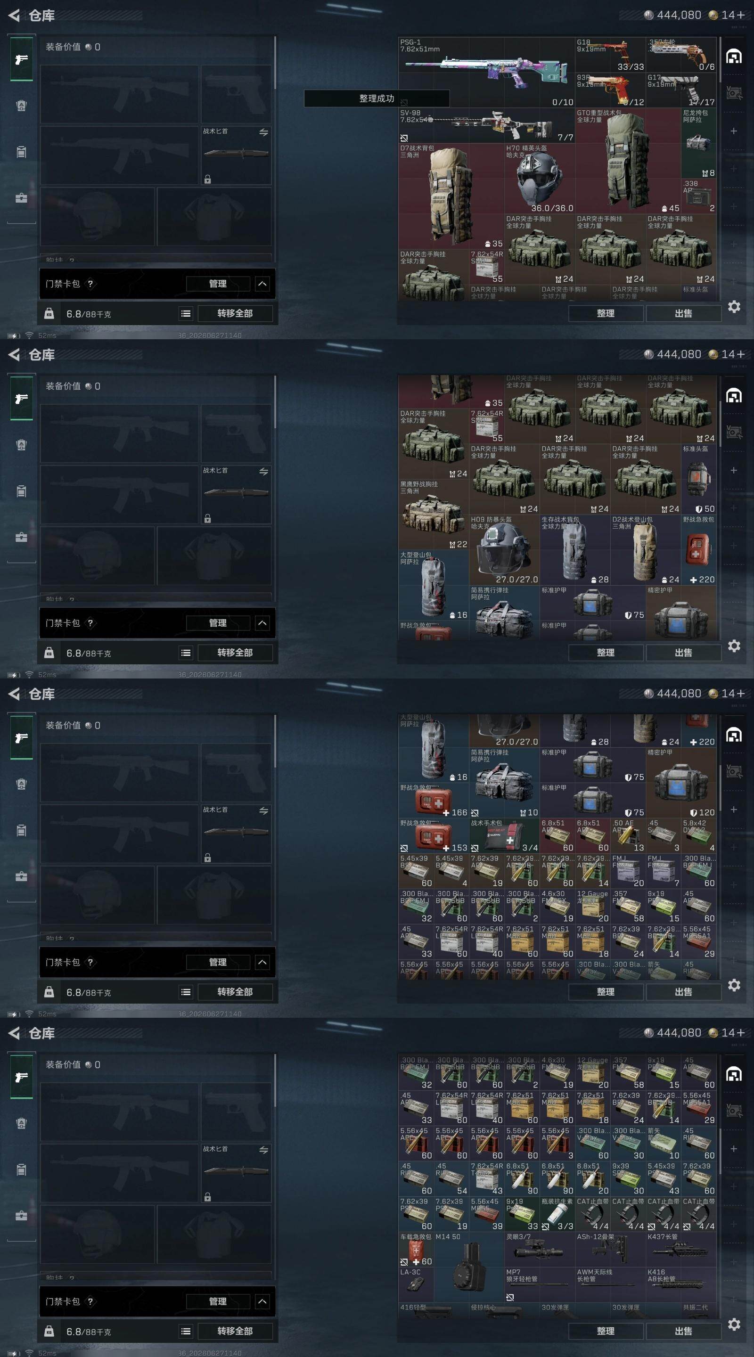Open main stash tab icon beside 357 revolver

[x=734, y=56]
